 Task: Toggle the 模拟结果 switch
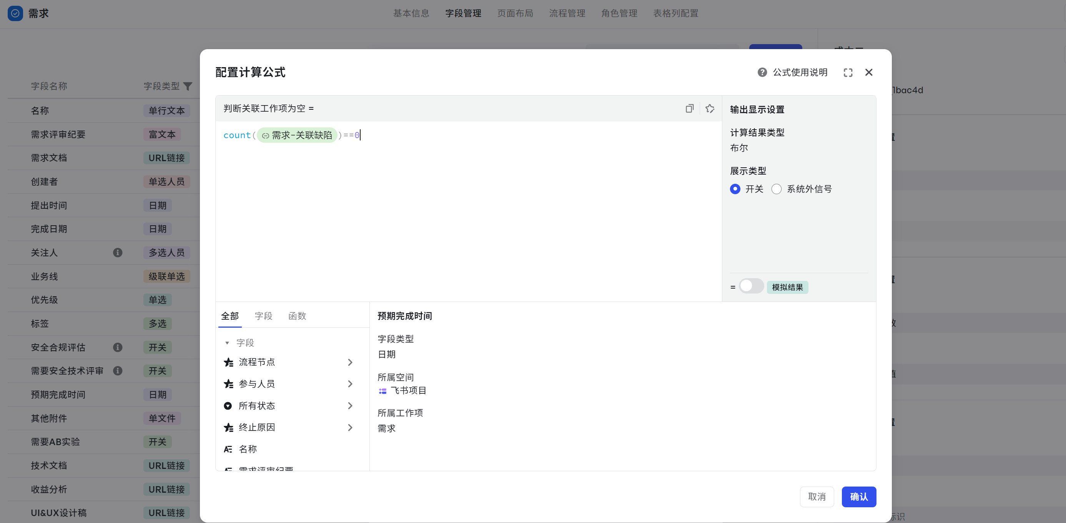(x=751, y=286)
